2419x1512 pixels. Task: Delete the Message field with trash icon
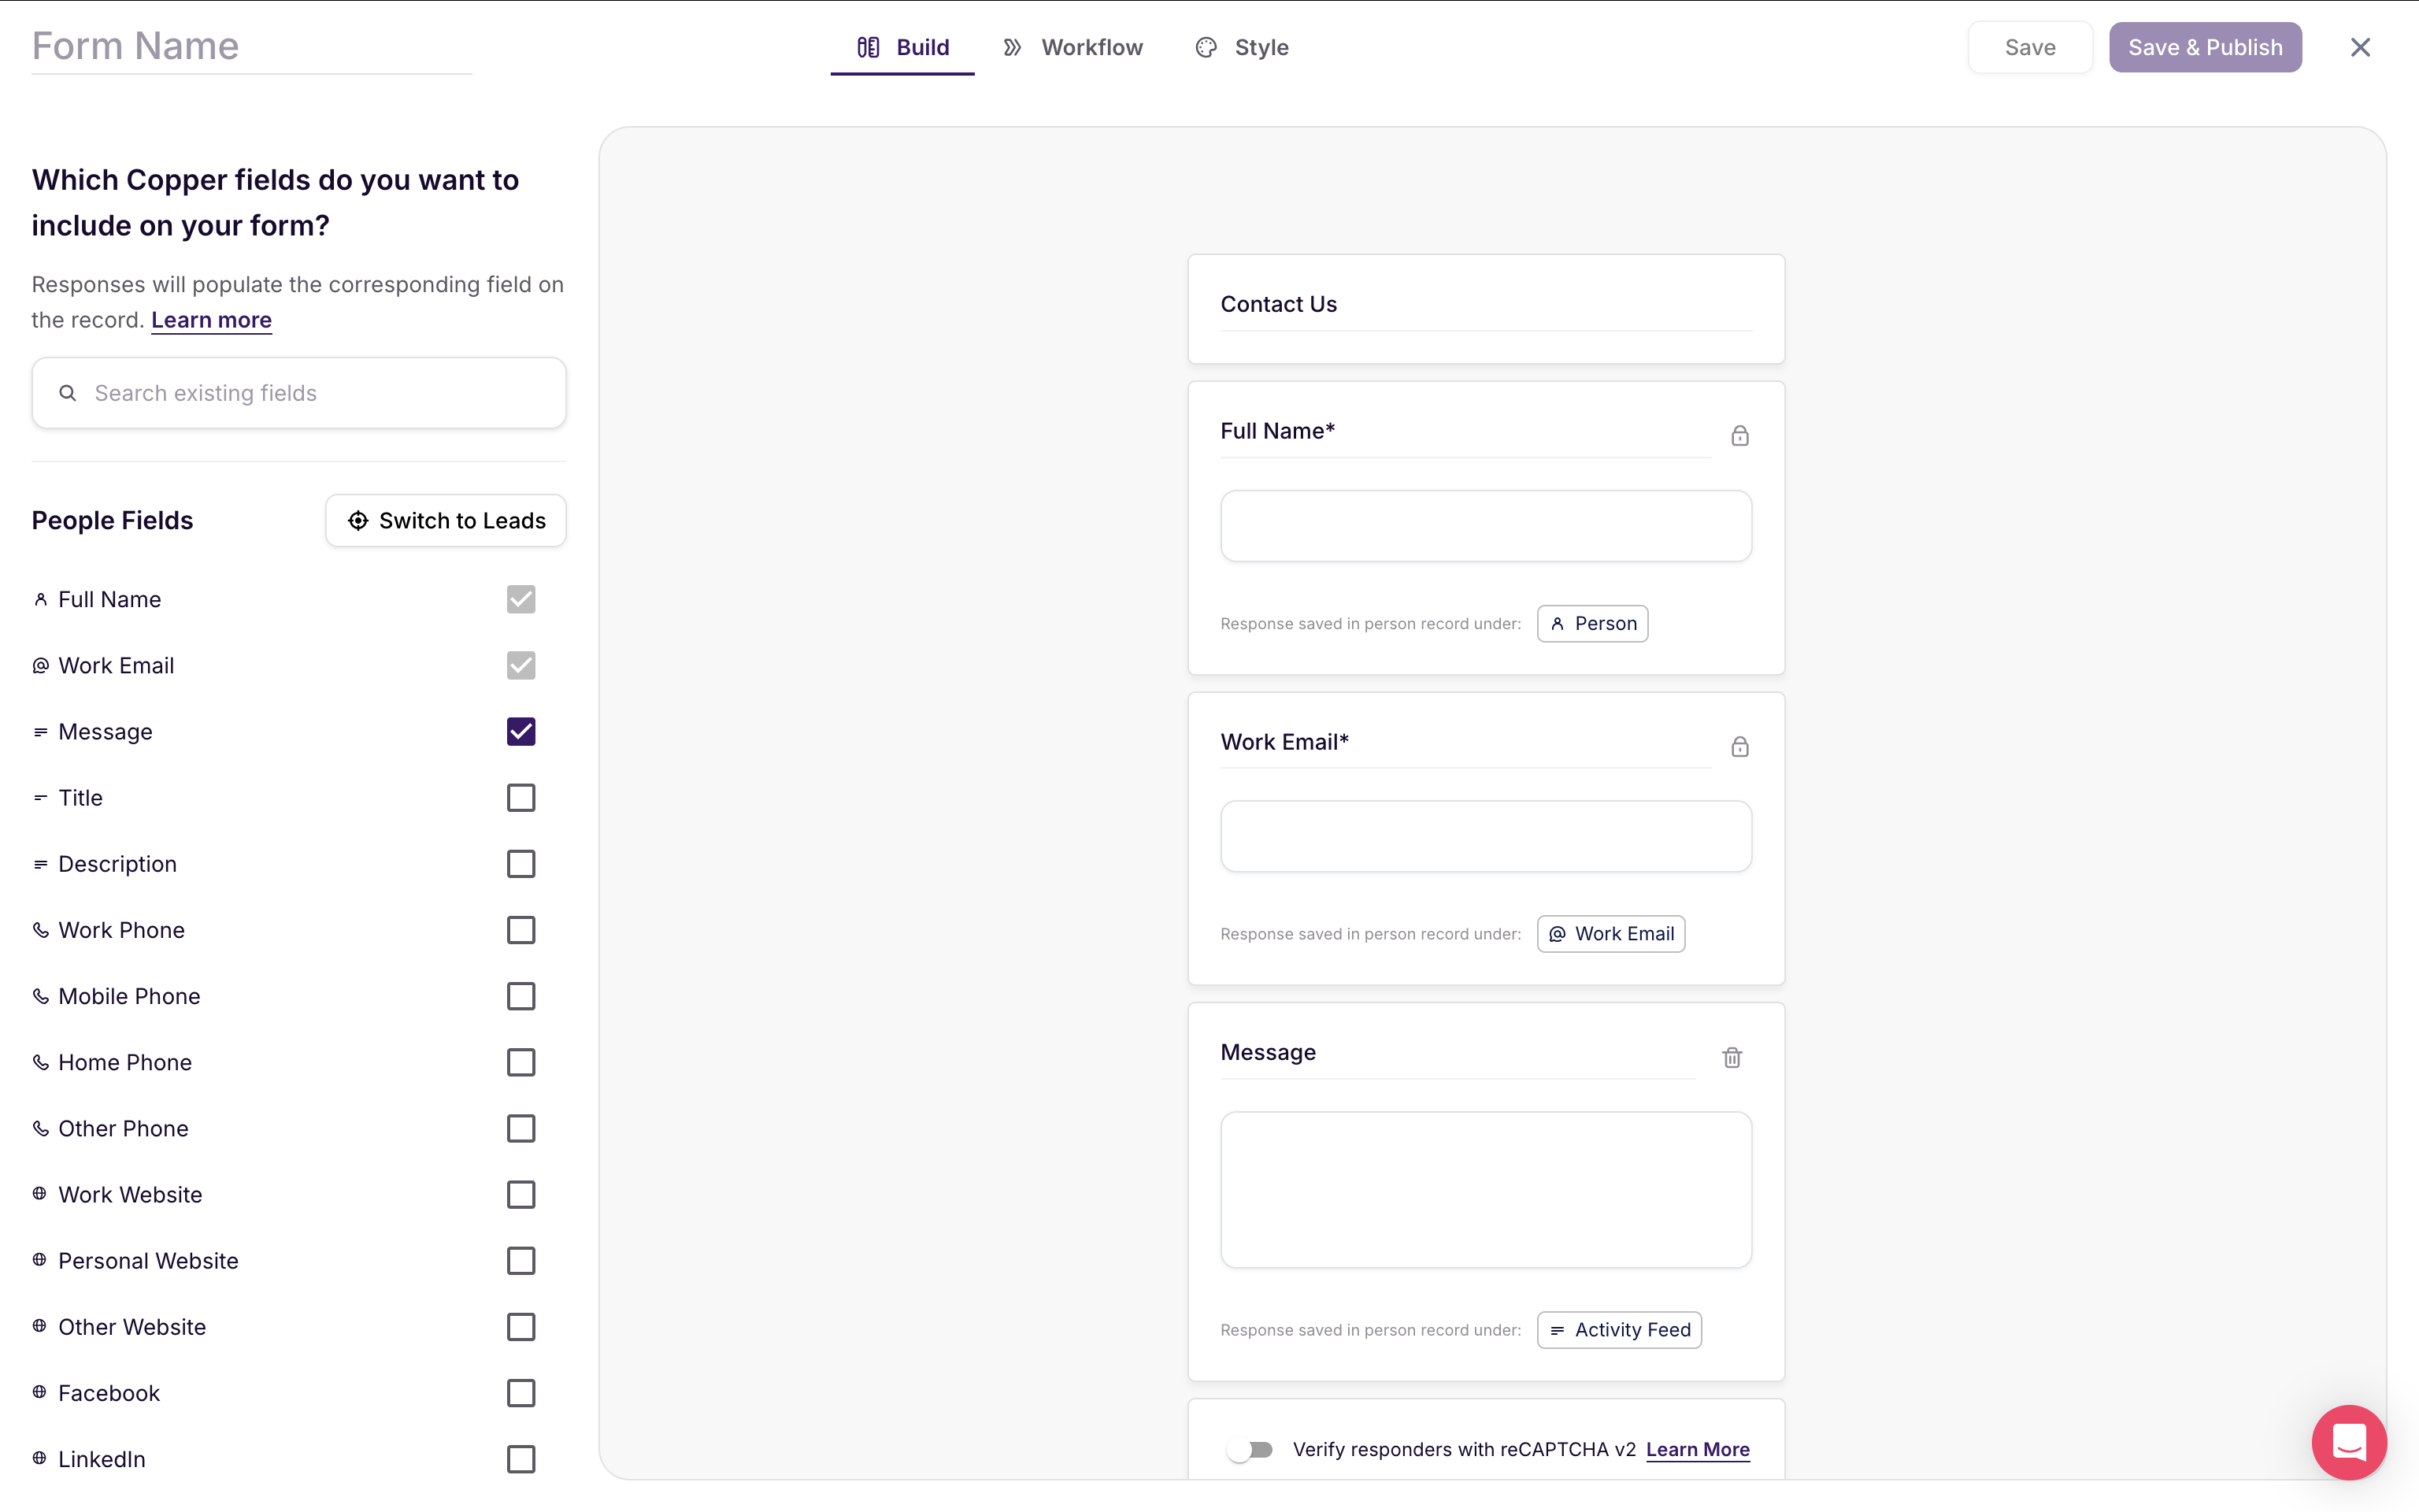click(1732, 1057)
